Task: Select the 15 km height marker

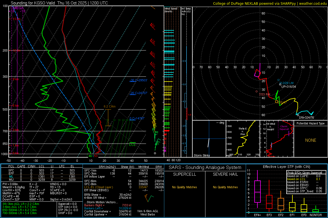Action: click(x=16, y=19)
